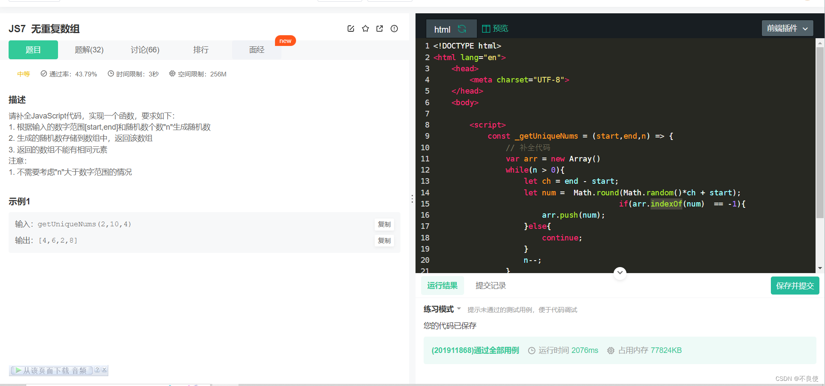825x386 pixels.
Task: Expand the editor with the down chevron
Action: pyautogui.click(x=620, y=272)
